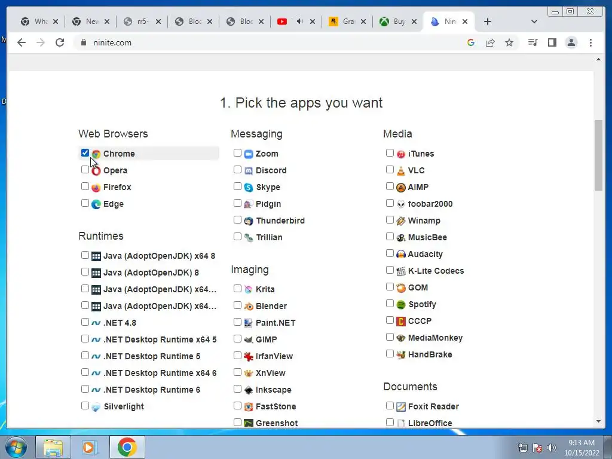Click the CCCP icon
The width and height of the screenshot is (612, 459).
401,321
